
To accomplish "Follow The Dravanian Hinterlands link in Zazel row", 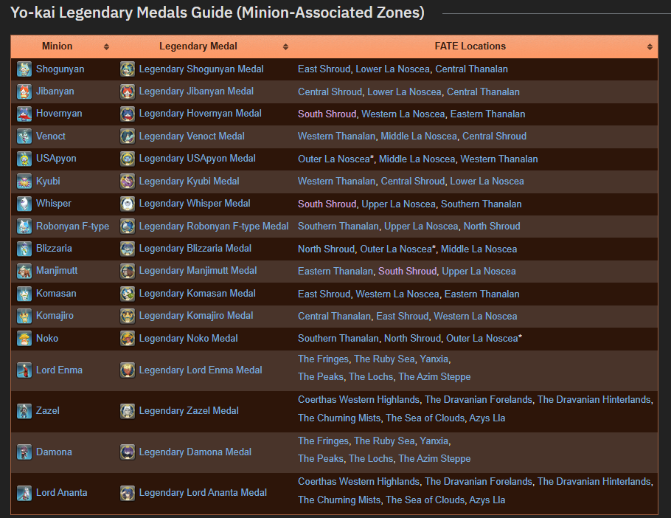I will [594, 399].
